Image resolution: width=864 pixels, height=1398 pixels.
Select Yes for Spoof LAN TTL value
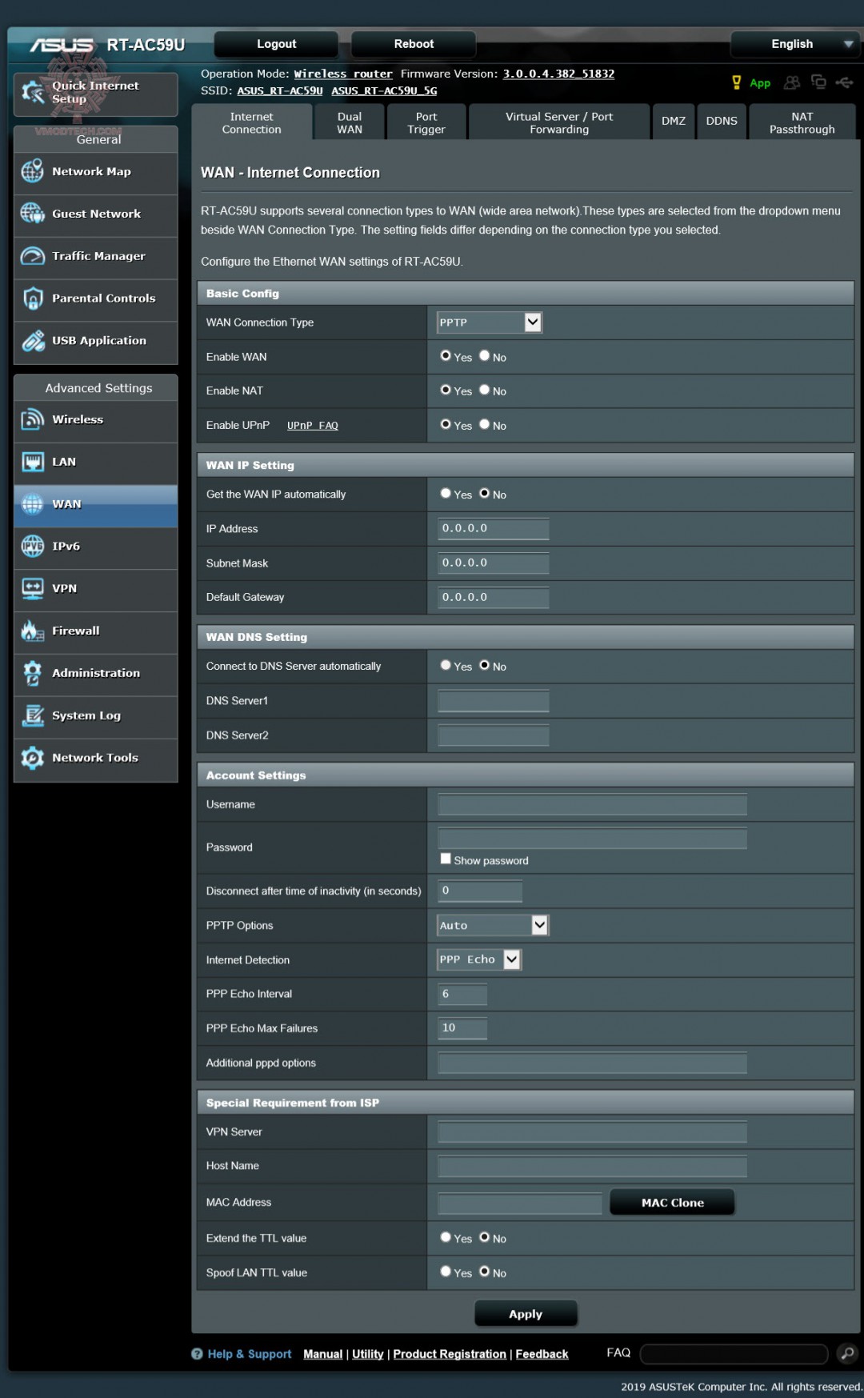pyautogui.click(x=446, y=1272)
